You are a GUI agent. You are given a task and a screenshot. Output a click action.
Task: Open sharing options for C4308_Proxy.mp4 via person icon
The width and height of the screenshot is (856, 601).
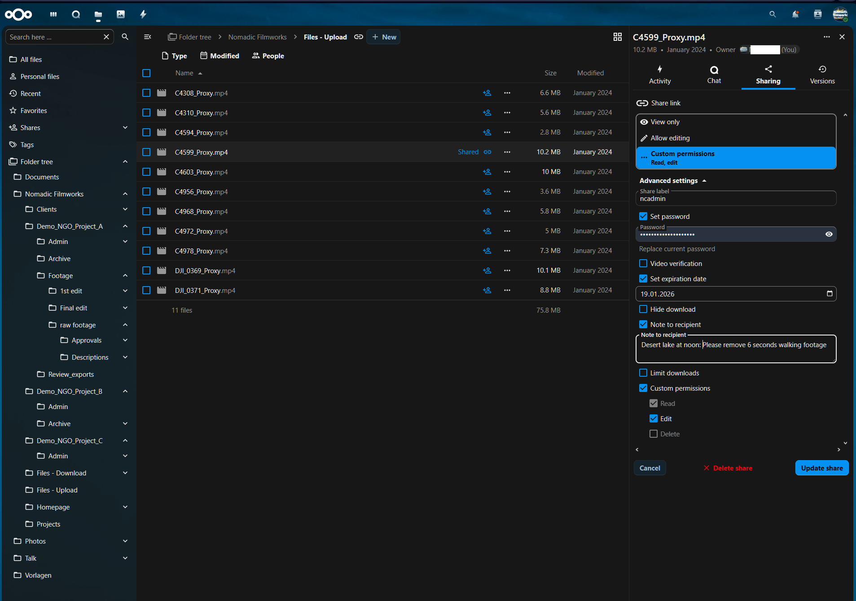[x=487, y=93]
